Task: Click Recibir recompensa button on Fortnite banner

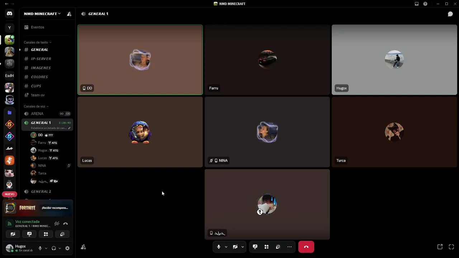Action: click(55, 208)
